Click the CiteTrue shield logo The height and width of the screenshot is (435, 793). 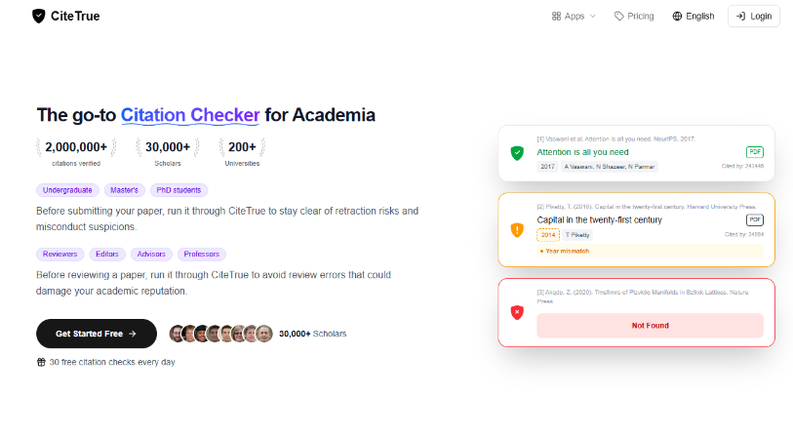38,17
